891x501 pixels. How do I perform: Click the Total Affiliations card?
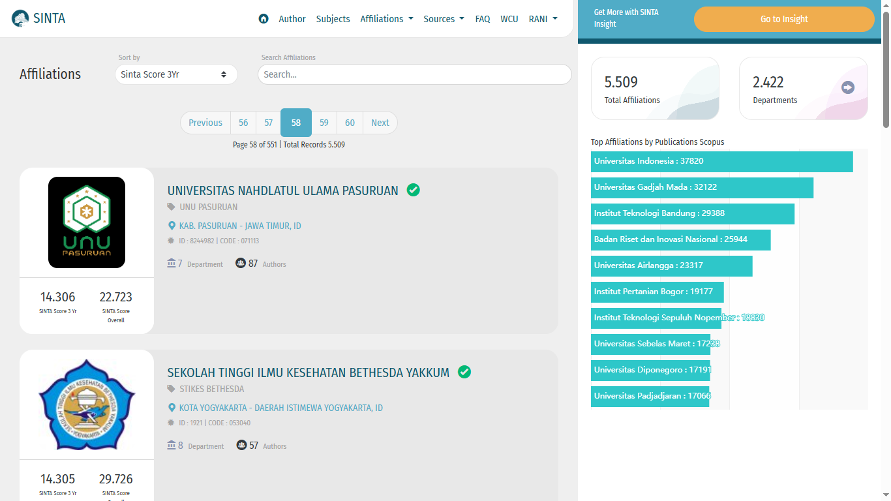pos(655,88)
